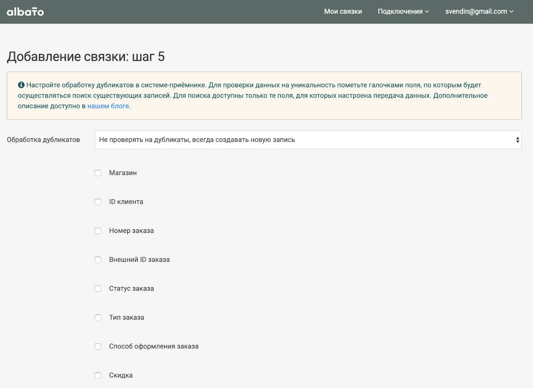Open Обработка дубликатов select box
The width and height of the screenshot is (533, 388).
pos(308,140)
